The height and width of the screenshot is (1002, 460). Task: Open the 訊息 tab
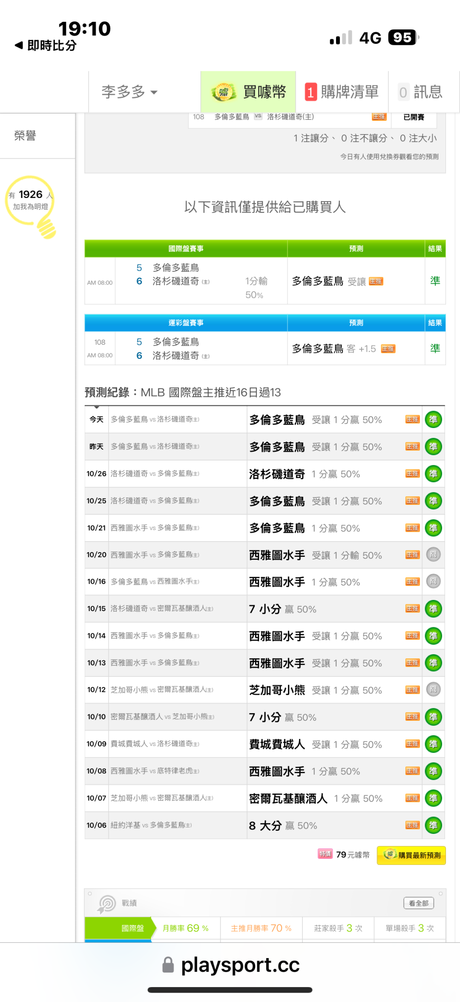[x=421, y=92]
